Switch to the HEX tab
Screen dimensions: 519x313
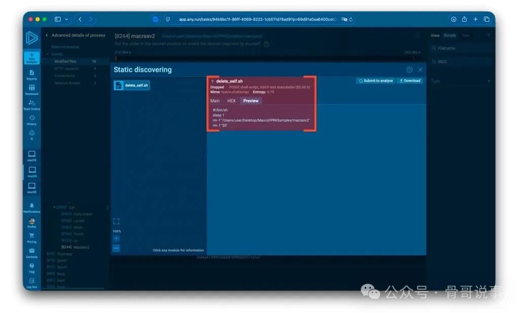click(231, 101)
